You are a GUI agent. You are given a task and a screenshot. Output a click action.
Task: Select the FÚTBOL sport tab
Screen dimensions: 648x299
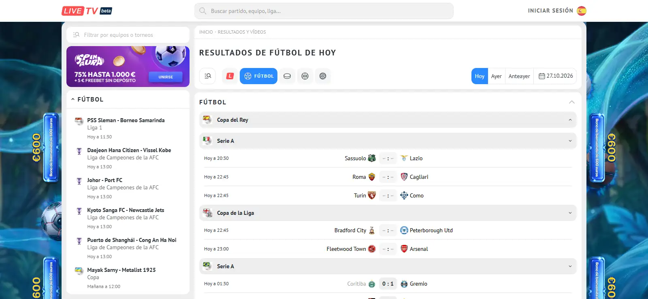(258, 76)
